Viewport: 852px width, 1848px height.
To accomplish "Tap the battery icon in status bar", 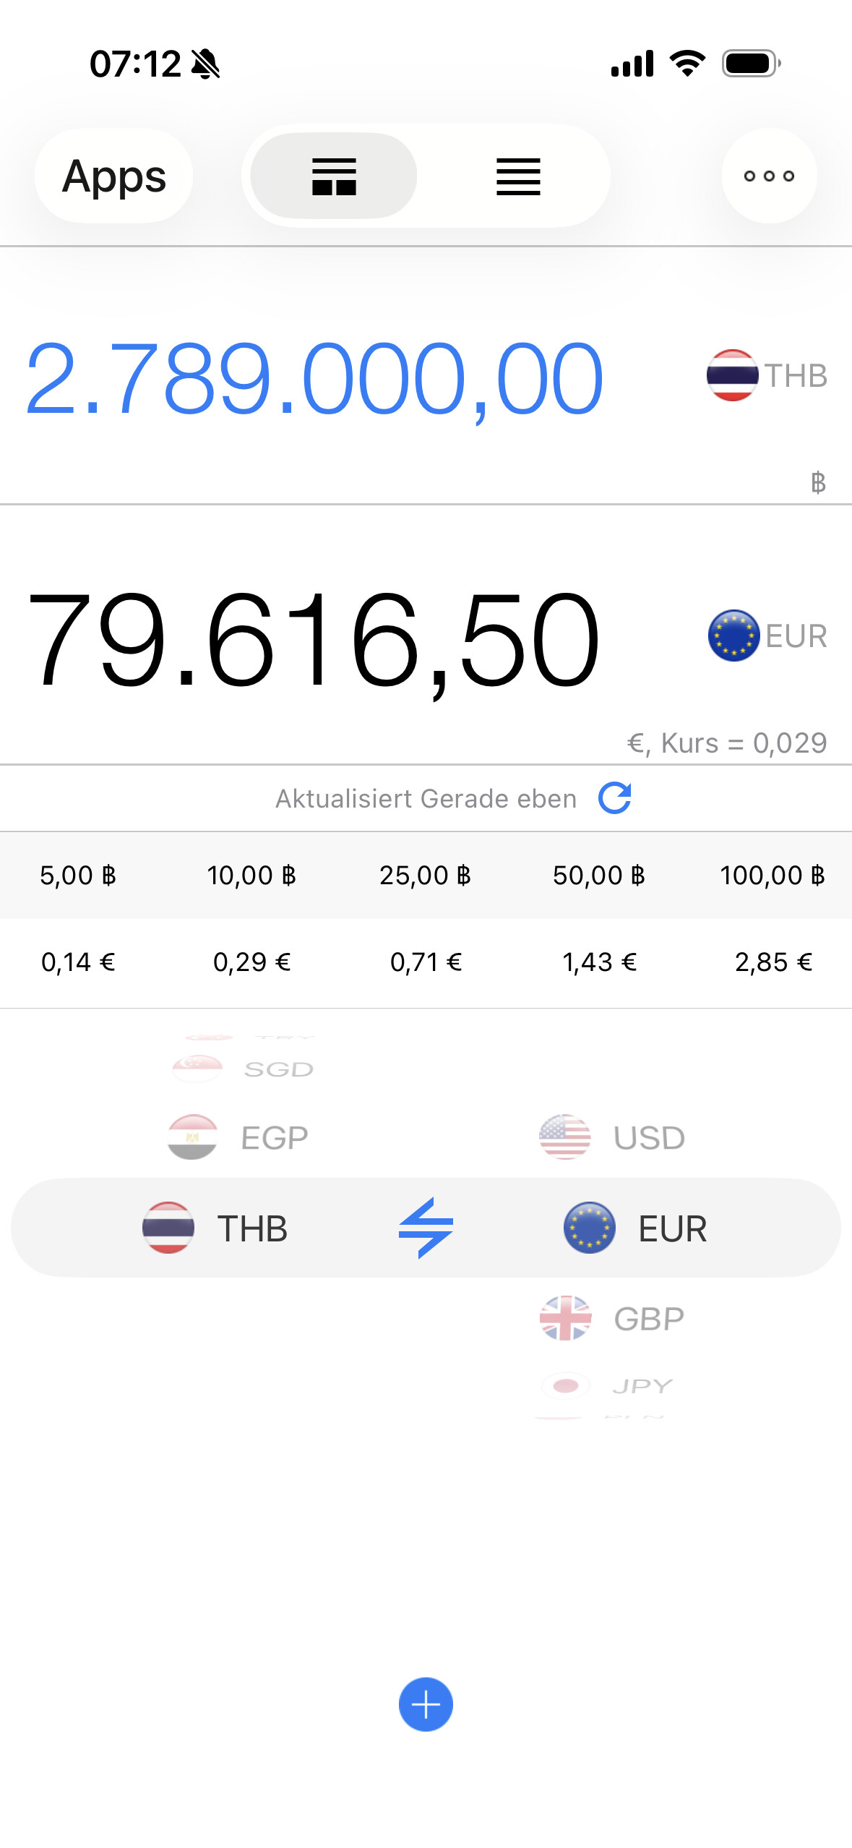I will click(x=751, y=64).
